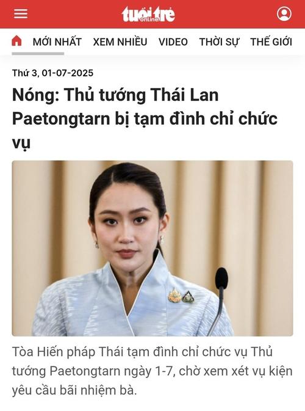Click the Tuổi Trẻ Online logo
The image size is (305, 411).
[x=148, y=14]
